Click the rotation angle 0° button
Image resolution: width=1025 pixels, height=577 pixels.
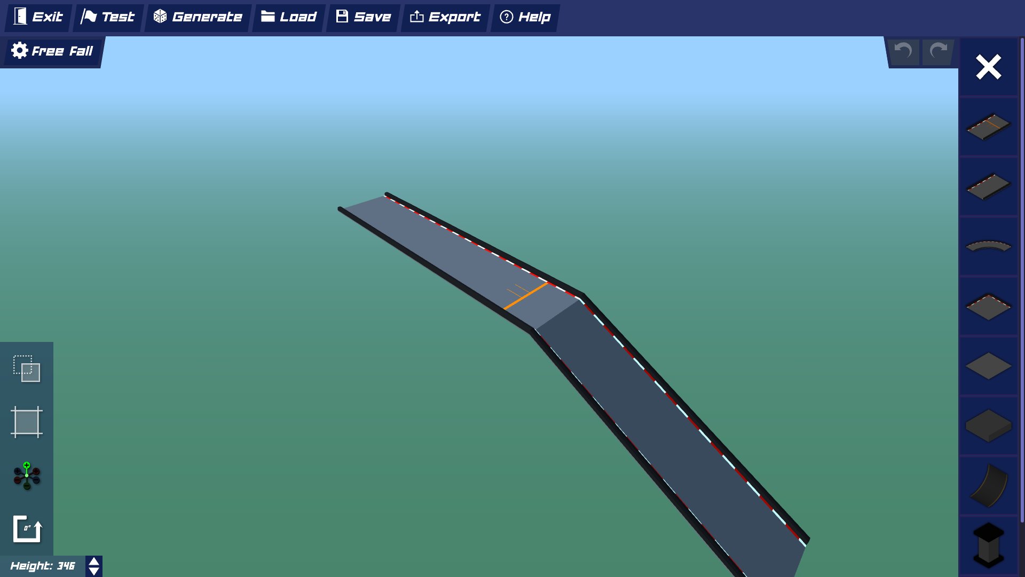27,529
